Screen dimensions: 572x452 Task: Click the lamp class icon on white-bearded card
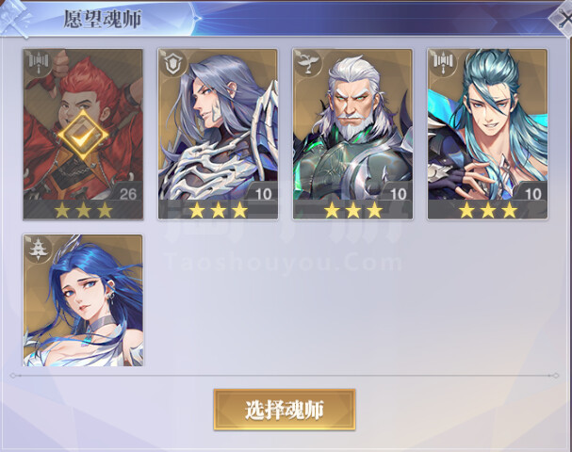tap(307, 63)
